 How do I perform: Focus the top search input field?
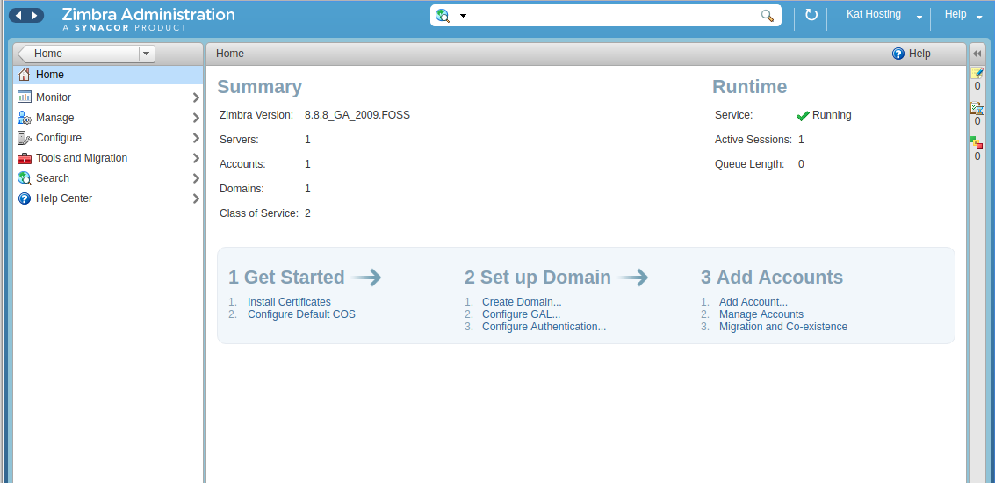[x=615, y=16]
